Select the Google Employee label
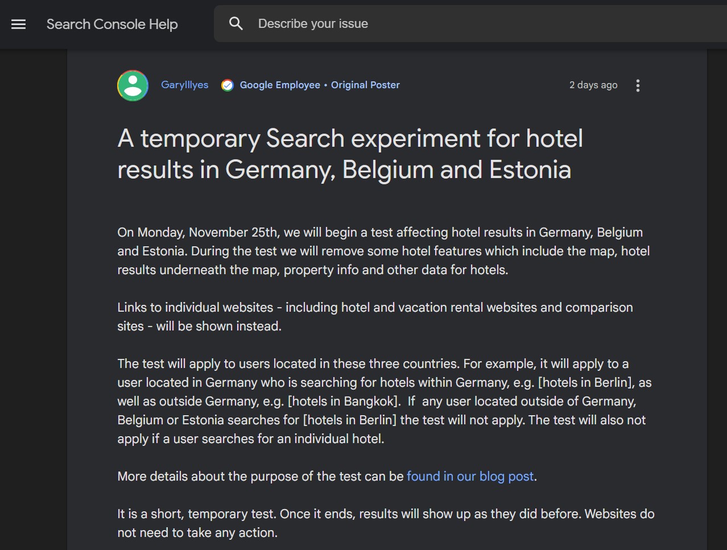This screenshot has width=727, height=550. point(280,85)
